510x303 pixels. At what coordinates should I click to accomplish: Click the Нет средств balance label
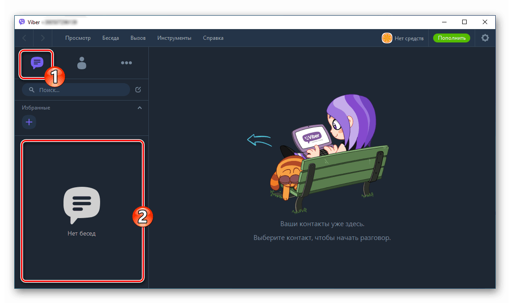tap(409, 38)
